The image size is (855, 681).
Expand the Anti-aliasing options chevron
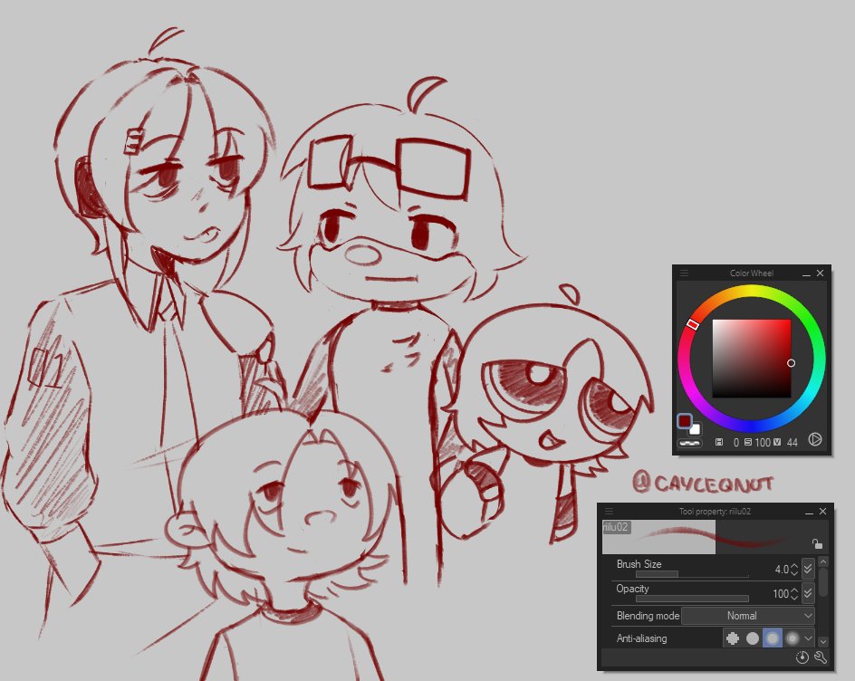coord(808,638)
